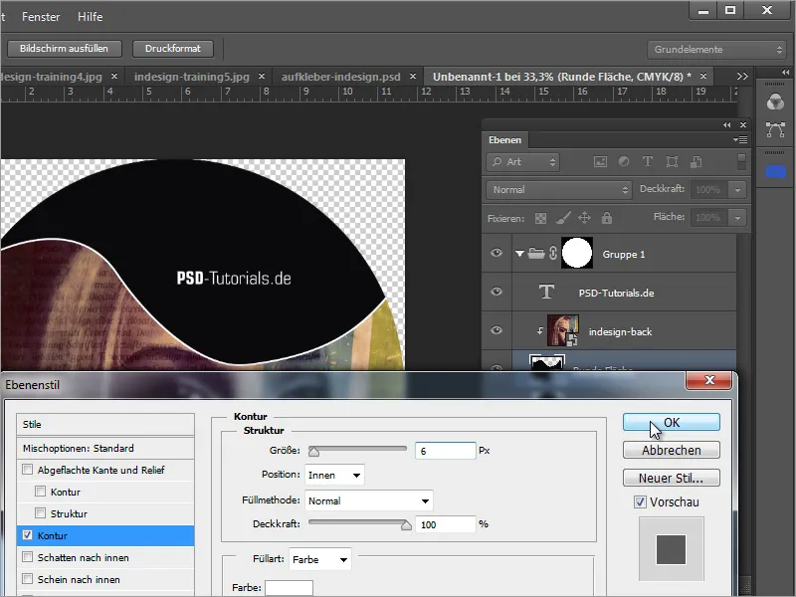This screenshot has height=597, width=796.
Task: Open the Ebenen panel flyout menu
Action: tap(740, 140)
